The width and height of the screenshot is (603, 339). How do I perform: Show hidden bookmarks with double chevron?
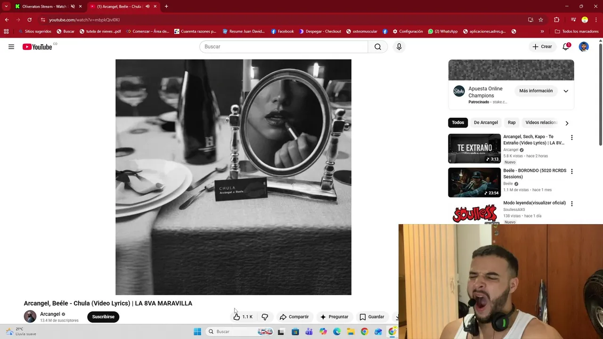point(542,32)
